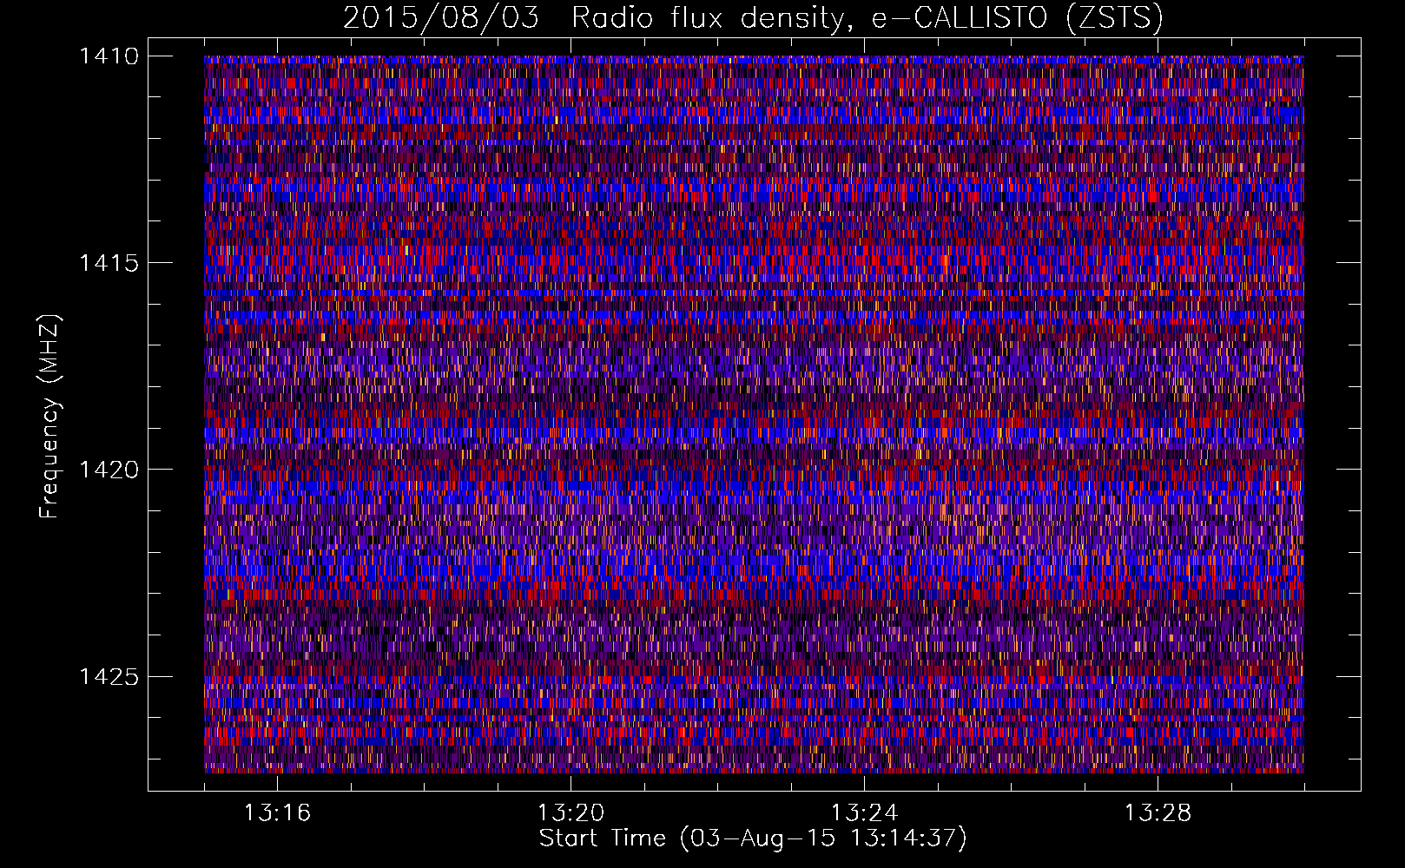Click the 13:16 time tick label
Viewport: 1405px width, 868px height.
(277, 813)
